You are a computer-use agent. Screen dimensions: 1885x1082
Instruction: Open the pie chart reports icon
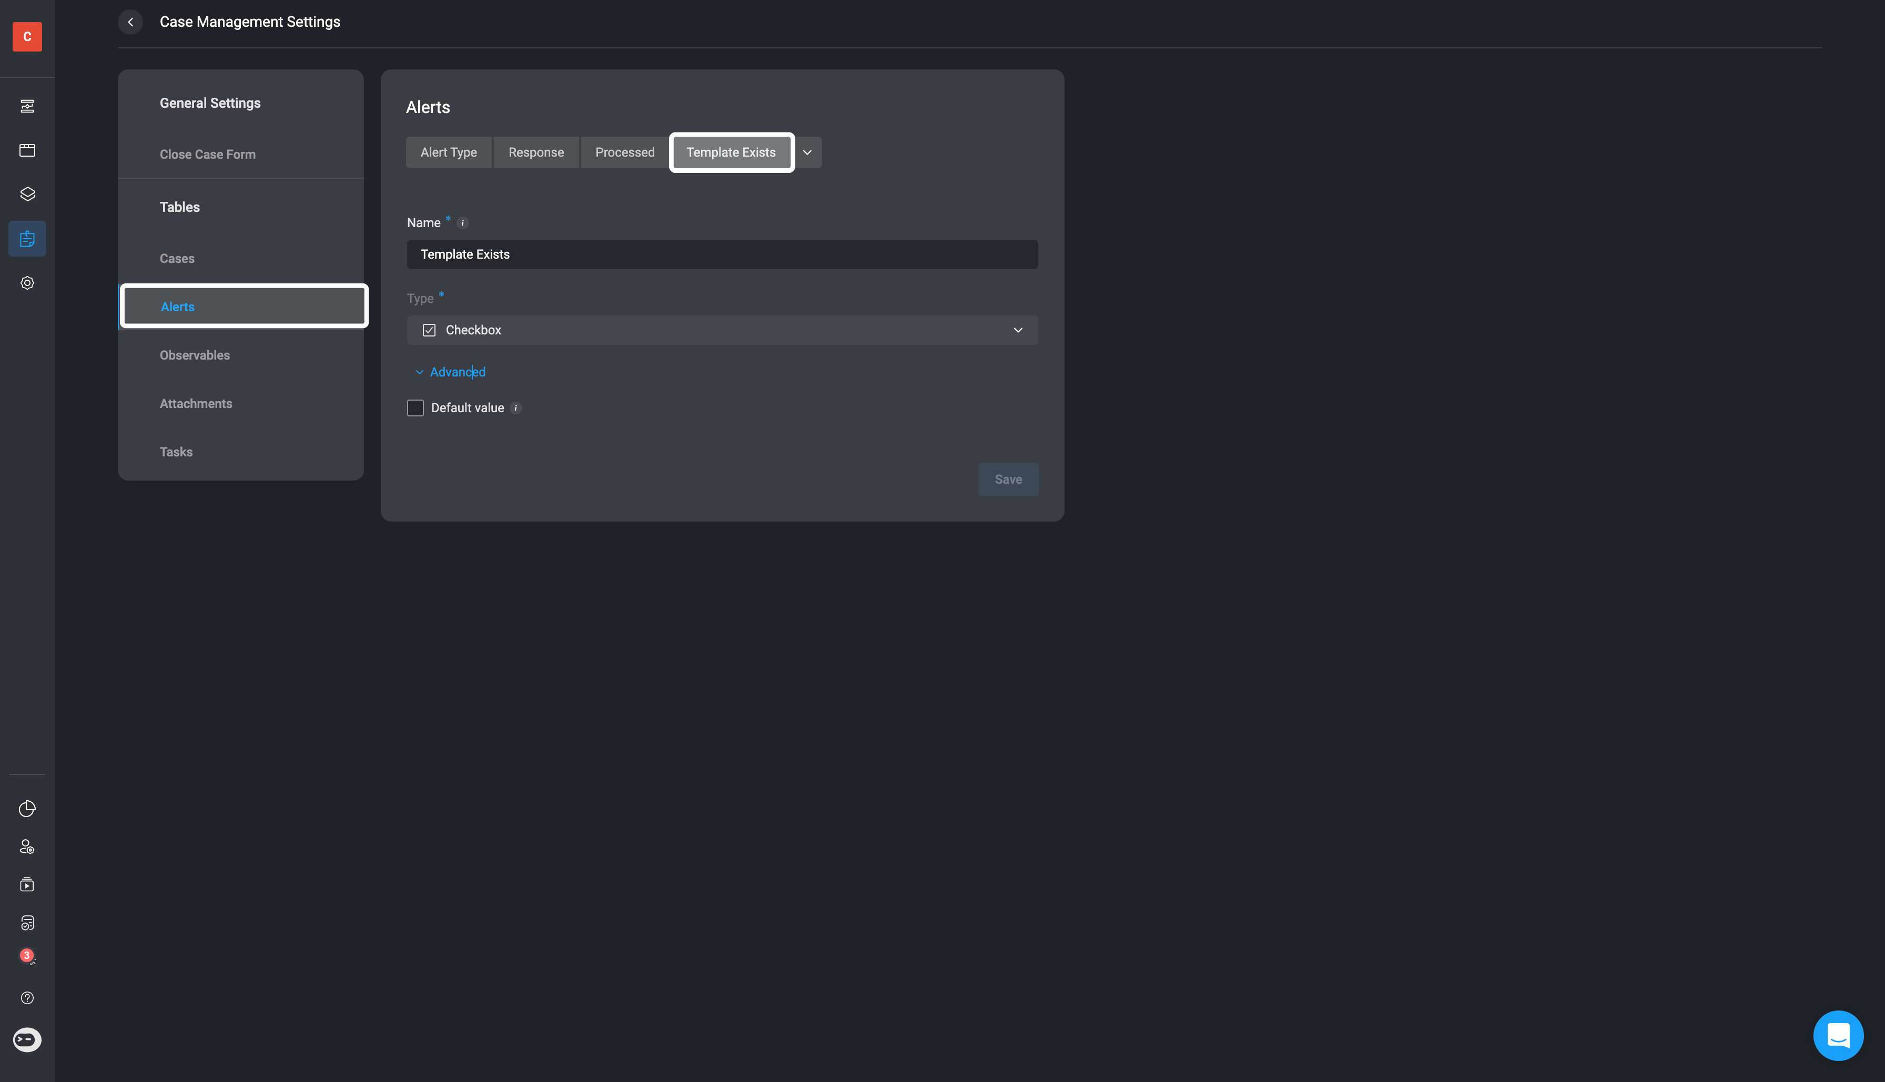coord(27,809)
